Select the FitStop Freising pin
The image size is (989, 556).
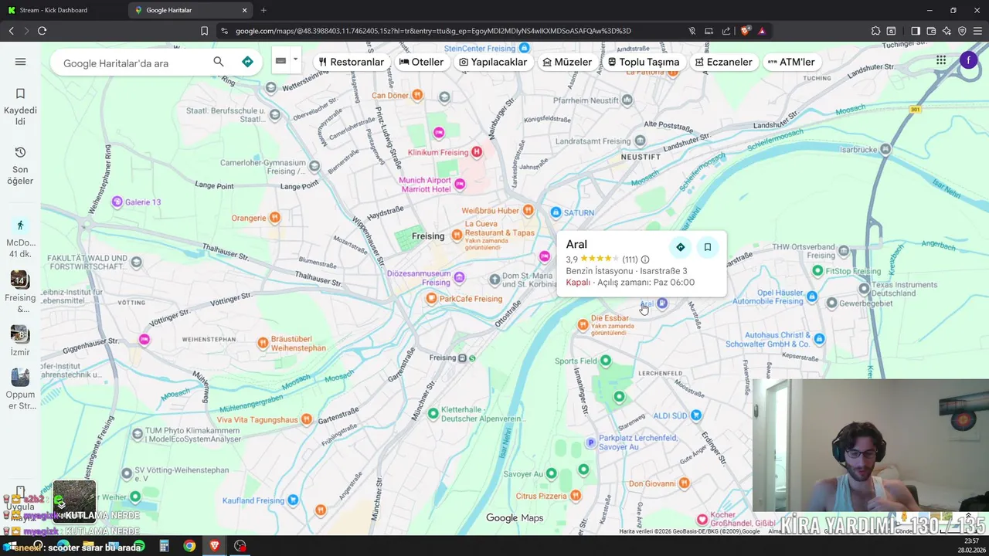click(817, 270)
